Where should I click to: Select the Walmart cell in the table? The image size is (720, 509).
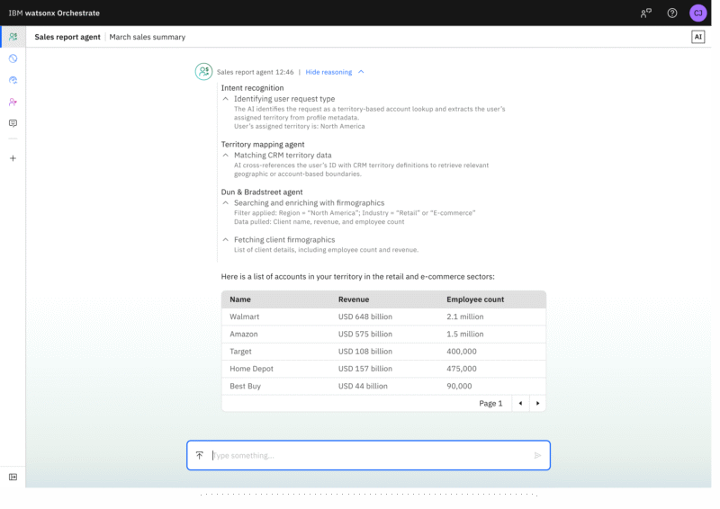tap(244, 317)
